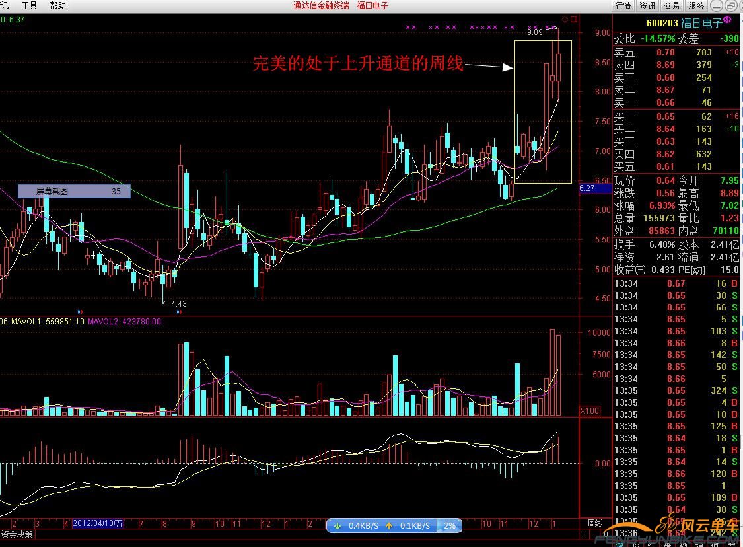The width and height of the screenshot is (743, 547).
Task: Open the 工具 (Tools) menu
Action: pos(29,5)
